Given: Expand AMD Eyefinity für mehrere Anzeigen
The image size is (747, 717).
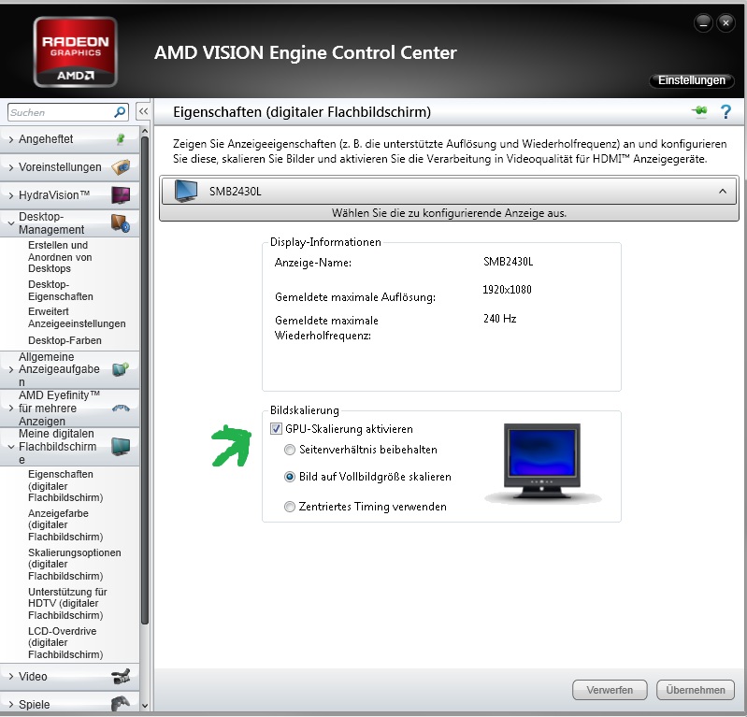Looking at the screenshot, I should 11,409.
